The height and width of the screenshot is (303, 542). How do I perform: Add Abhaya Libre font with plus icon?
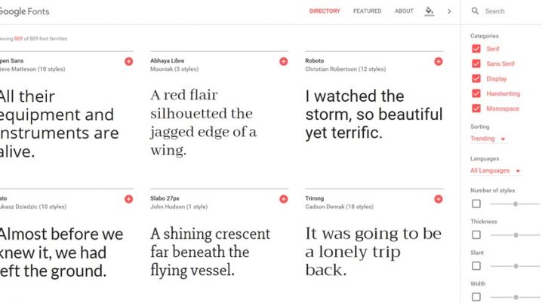pos(283,61)
